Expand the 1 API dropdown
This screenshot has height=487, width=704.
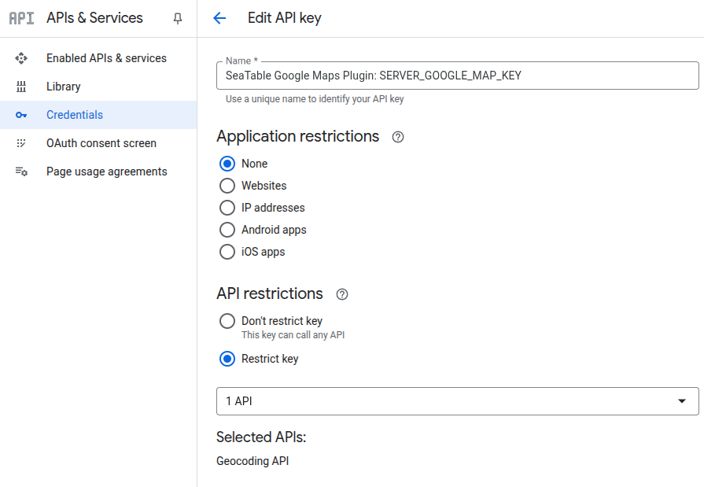tap(457, 401)
